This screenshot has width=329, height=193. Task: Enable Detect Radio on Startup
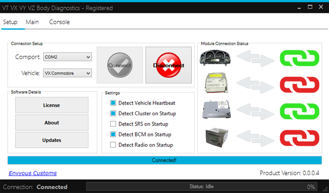coord(113,145)
